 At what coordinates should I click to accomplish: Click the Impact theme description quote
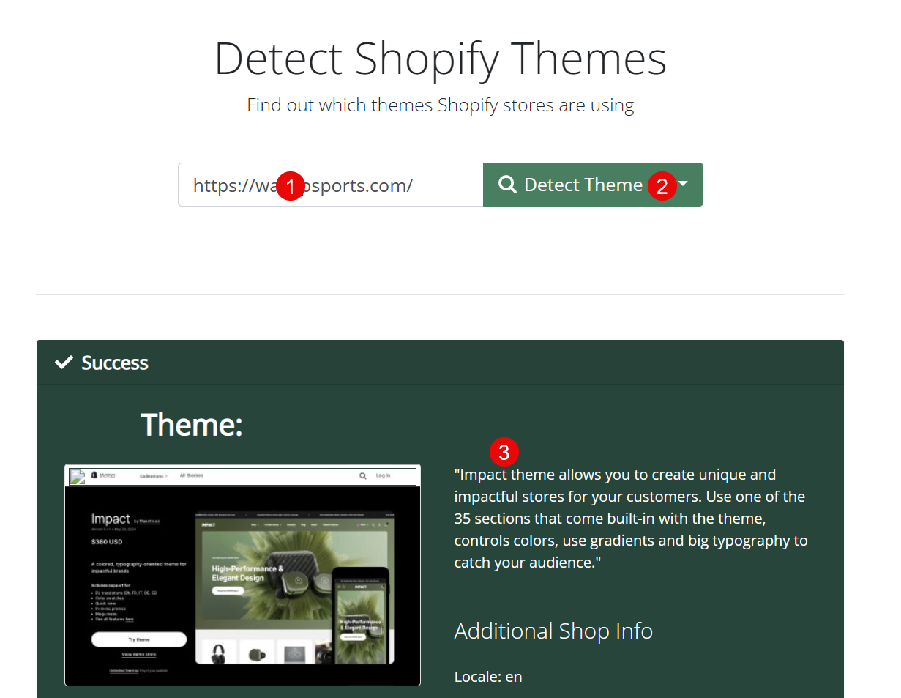click(631, 519)
